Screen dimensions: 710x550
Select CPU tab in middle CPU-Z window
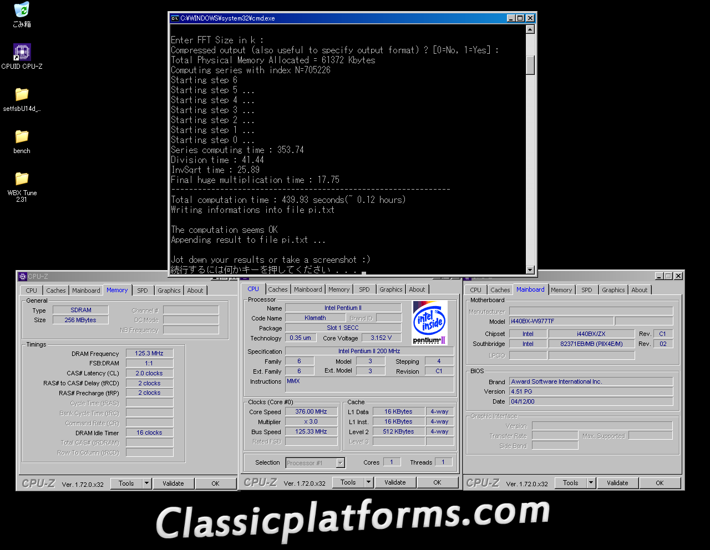253,289
